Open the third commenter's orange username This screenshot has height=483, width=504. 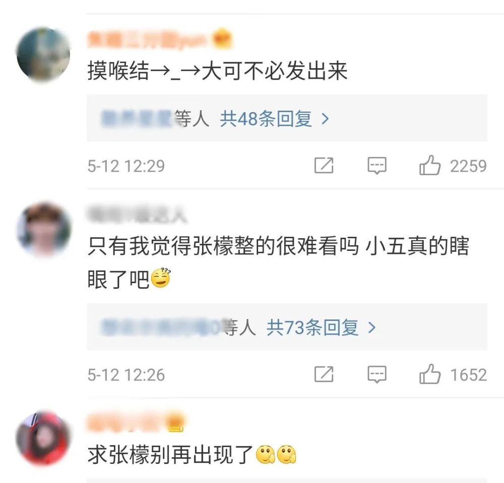[127, 422]
